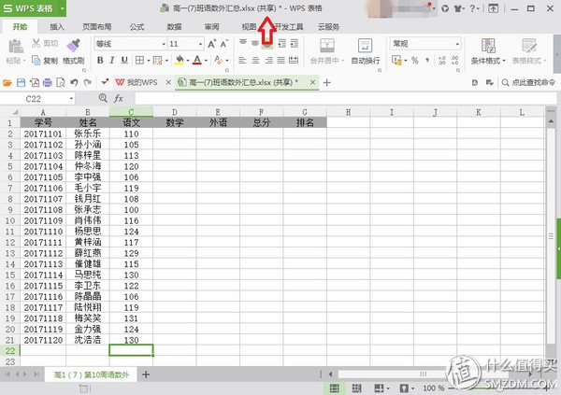Click the justify alignment icon

point(281,61)
